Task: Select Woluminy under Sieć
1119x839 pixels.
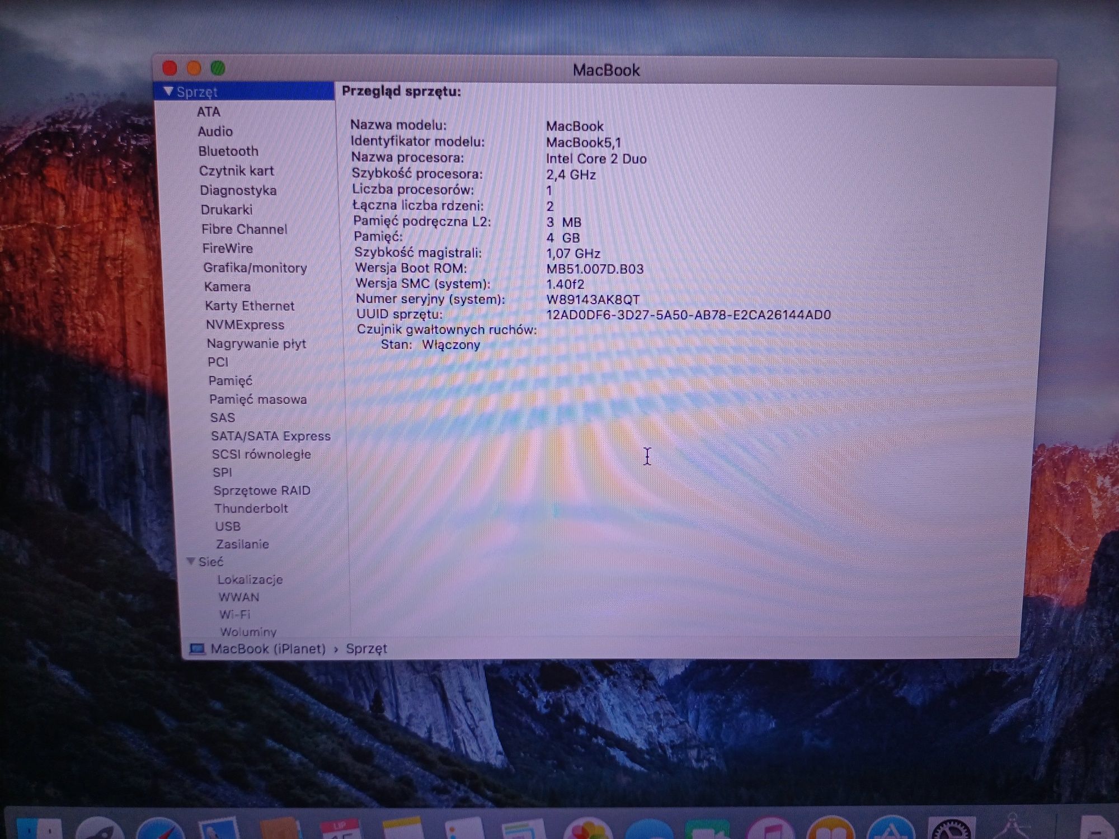Action: 248,631
